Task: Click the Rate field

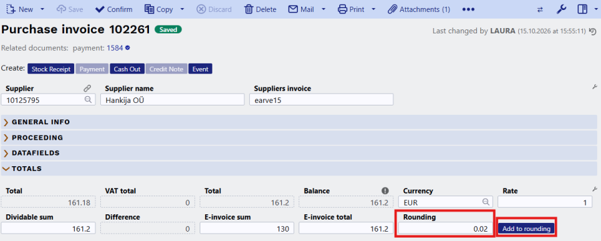Action: pos(545,202)
